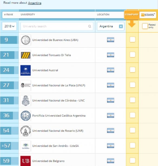This screenshot has height=166, width=158.
Task: Tick the compare checkbox for Universidad de San Andrés
Action: [x=132, y=145]
